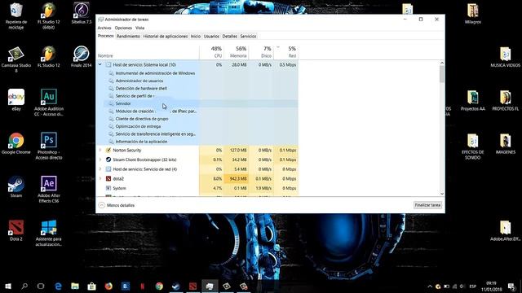Open Papelera de reciclaje desktop icon

(x=16, y=15)
